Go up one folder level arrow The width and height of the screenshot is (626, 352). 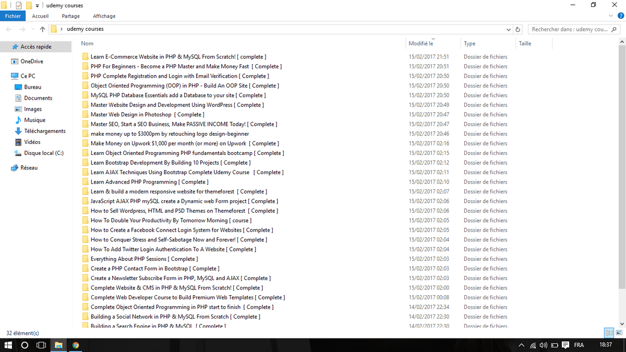pyautogui.click(x=42, y=29)
